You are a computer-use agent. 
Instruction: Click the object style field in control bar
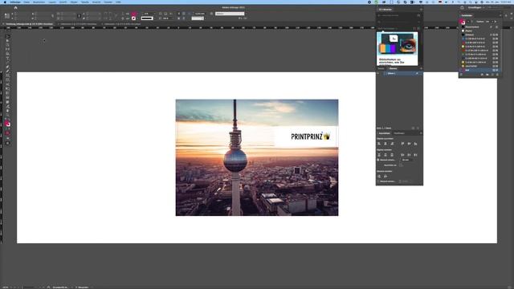230,14
